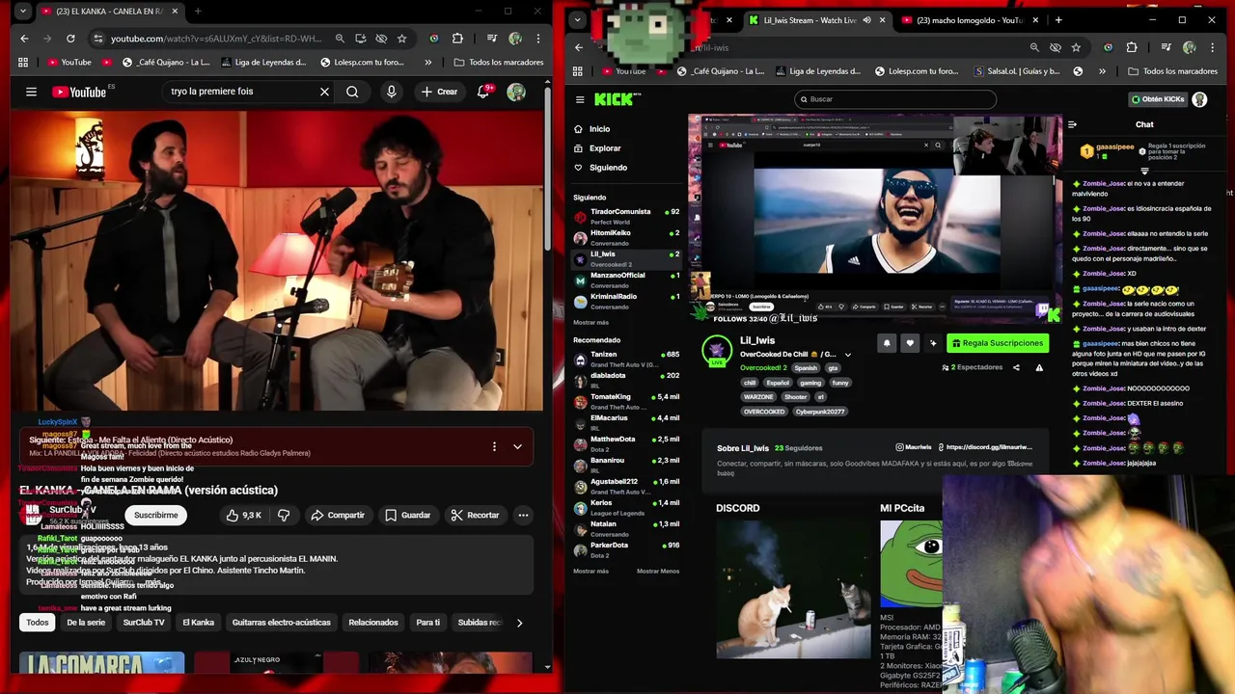The width and height of the screenshot is (1235, 694).
Task: Open Kick sidebar Explorar
Action: (605, 148)
